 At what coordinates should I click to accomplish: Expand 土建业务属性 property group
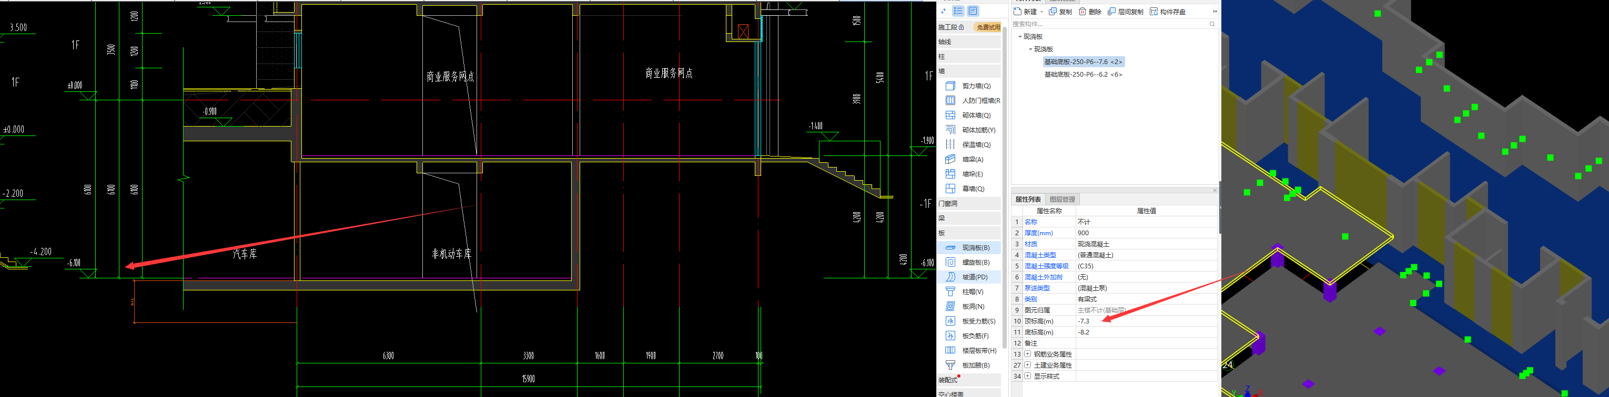1027,365
